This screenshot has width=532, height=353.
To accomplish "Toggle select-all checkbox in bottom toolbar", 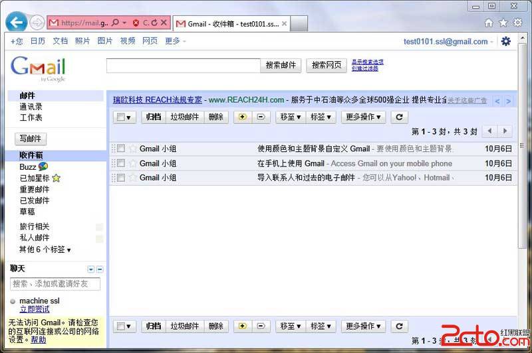I will (120, 326).
